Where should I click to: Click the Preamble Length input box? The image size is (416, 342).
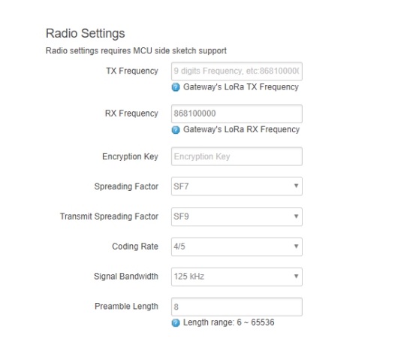tap(237, 307)
